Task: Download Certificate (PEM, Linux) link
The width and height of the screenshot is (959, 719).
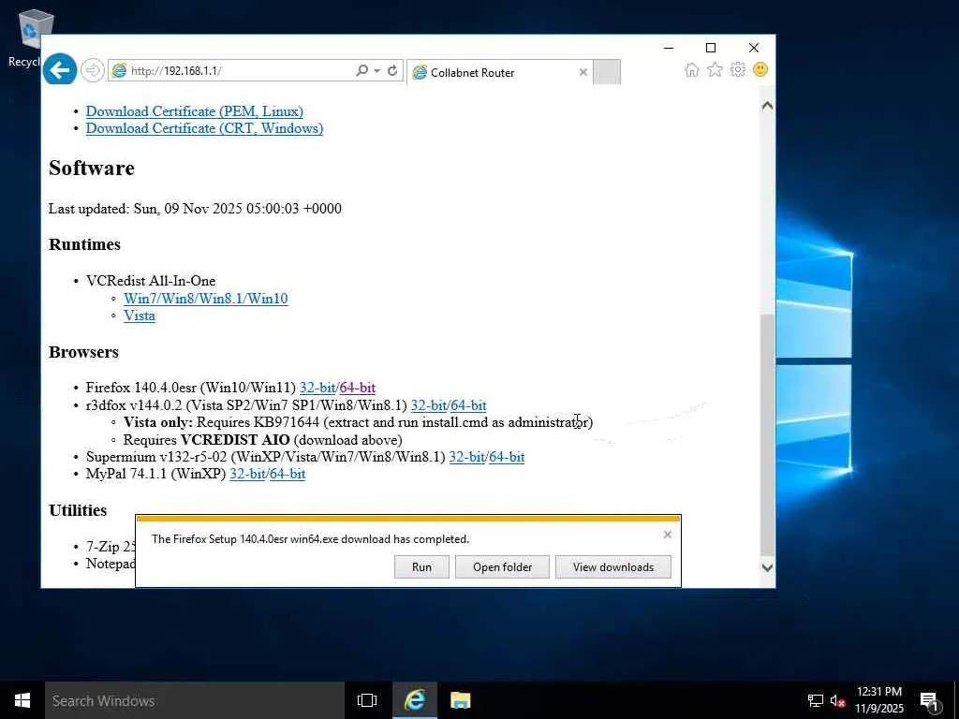Action: click(x=195, y=111)
